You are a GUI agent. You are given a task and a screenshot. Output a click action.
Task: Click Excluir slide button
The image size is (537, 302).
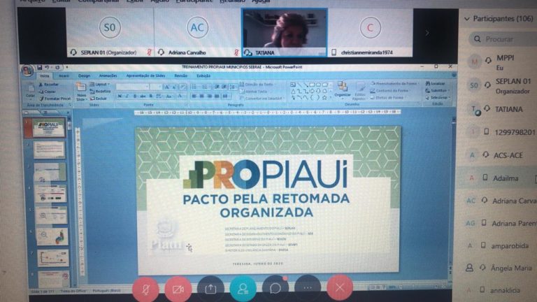pos(99,99)
